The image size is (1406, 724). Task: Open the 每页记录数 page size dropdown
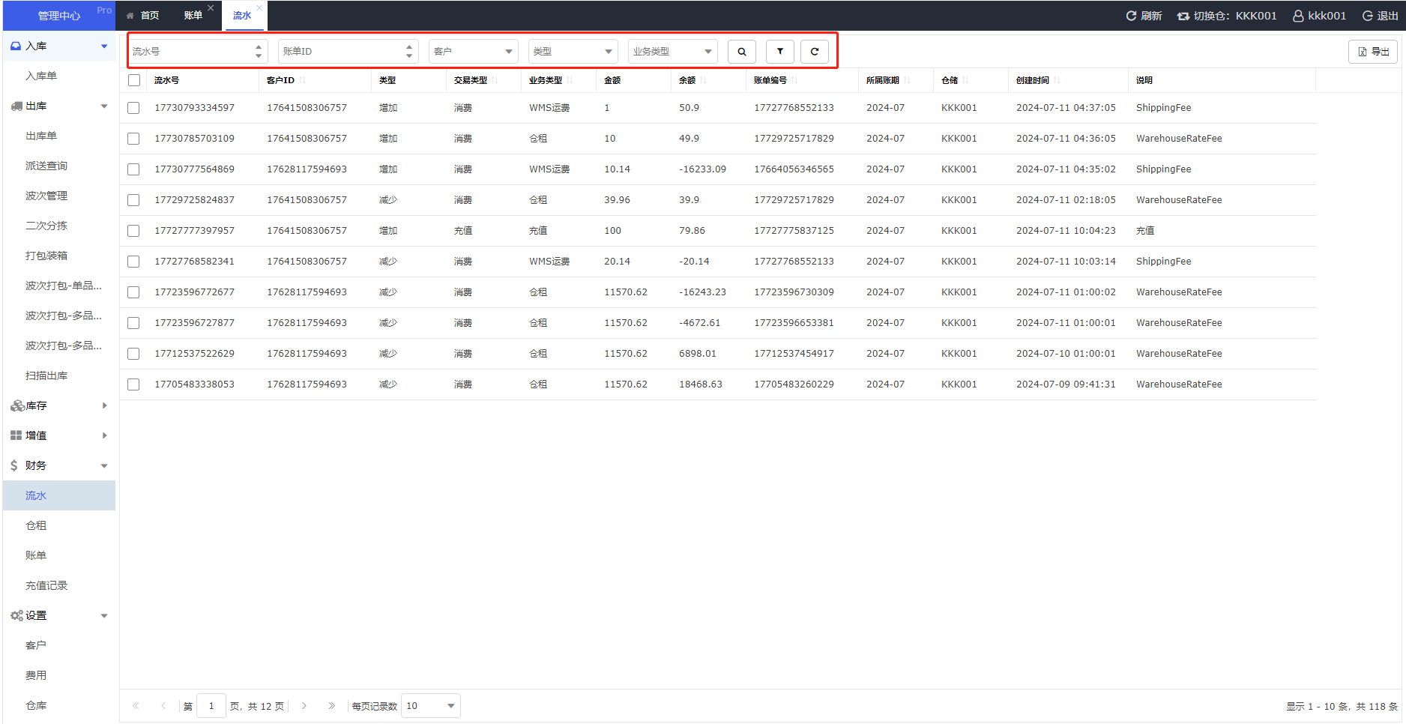click(430, 706)
